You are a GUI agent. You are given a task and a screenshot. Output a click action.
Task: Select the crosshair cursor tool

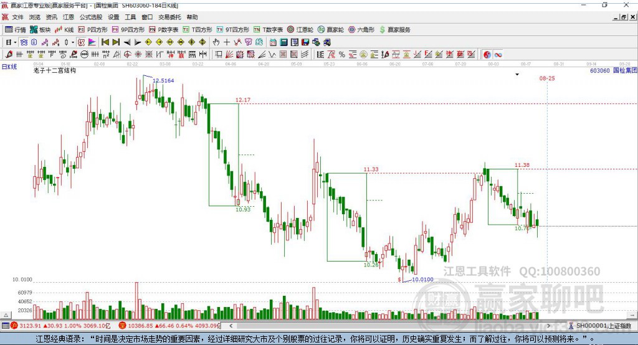click(227, 42)
